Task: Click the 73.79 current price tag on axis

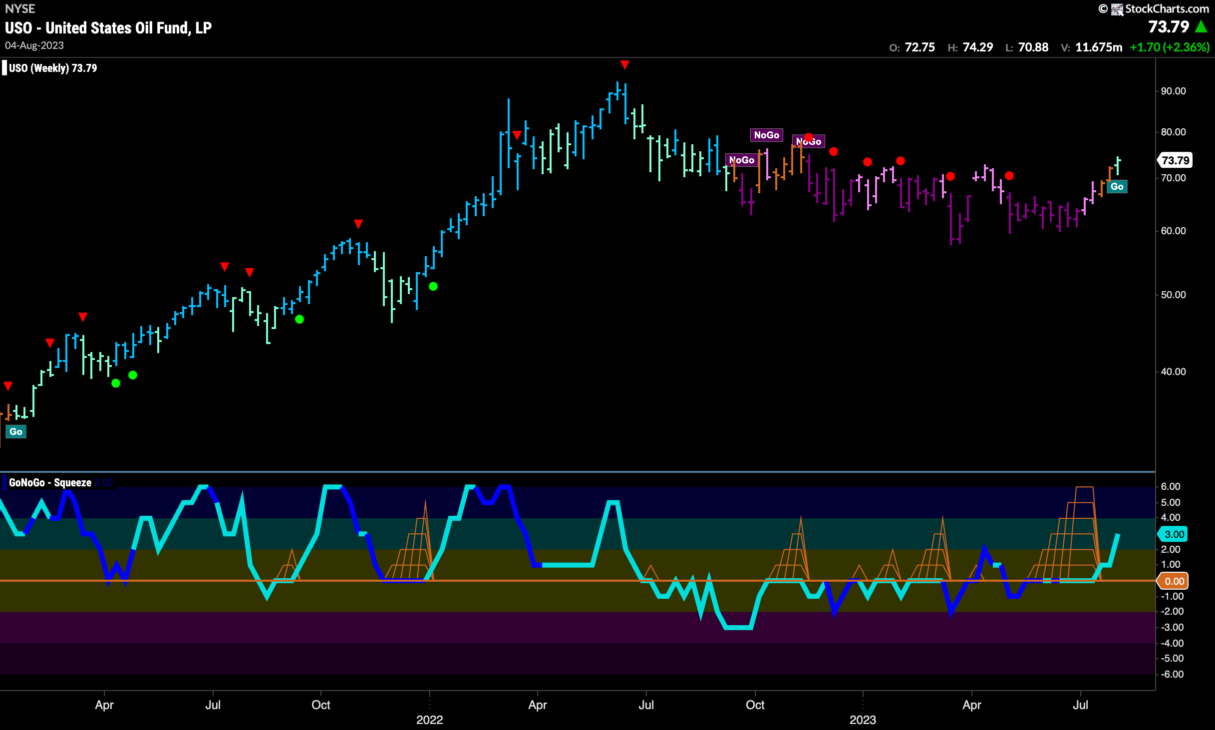Action: point(1175,160)
